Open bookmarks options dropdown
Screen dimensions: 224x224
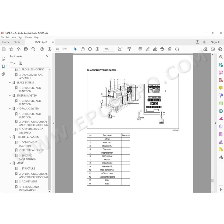(x=12, y=63)
